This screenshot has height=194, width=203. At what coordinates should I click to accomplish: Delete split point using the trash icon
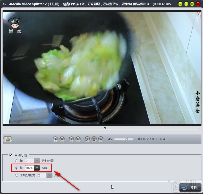pos(94,139)
